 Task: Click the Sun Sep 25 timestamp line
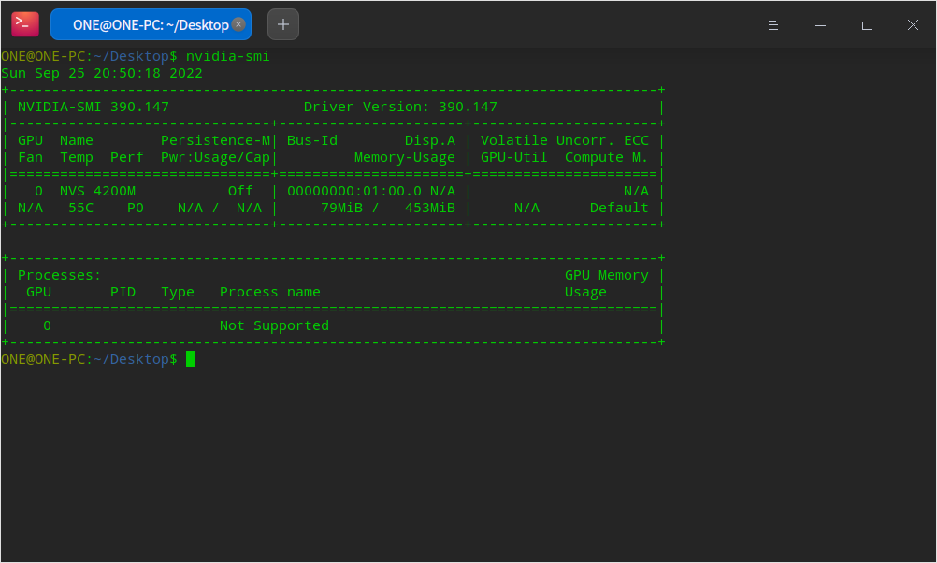(x=103, y=72)
